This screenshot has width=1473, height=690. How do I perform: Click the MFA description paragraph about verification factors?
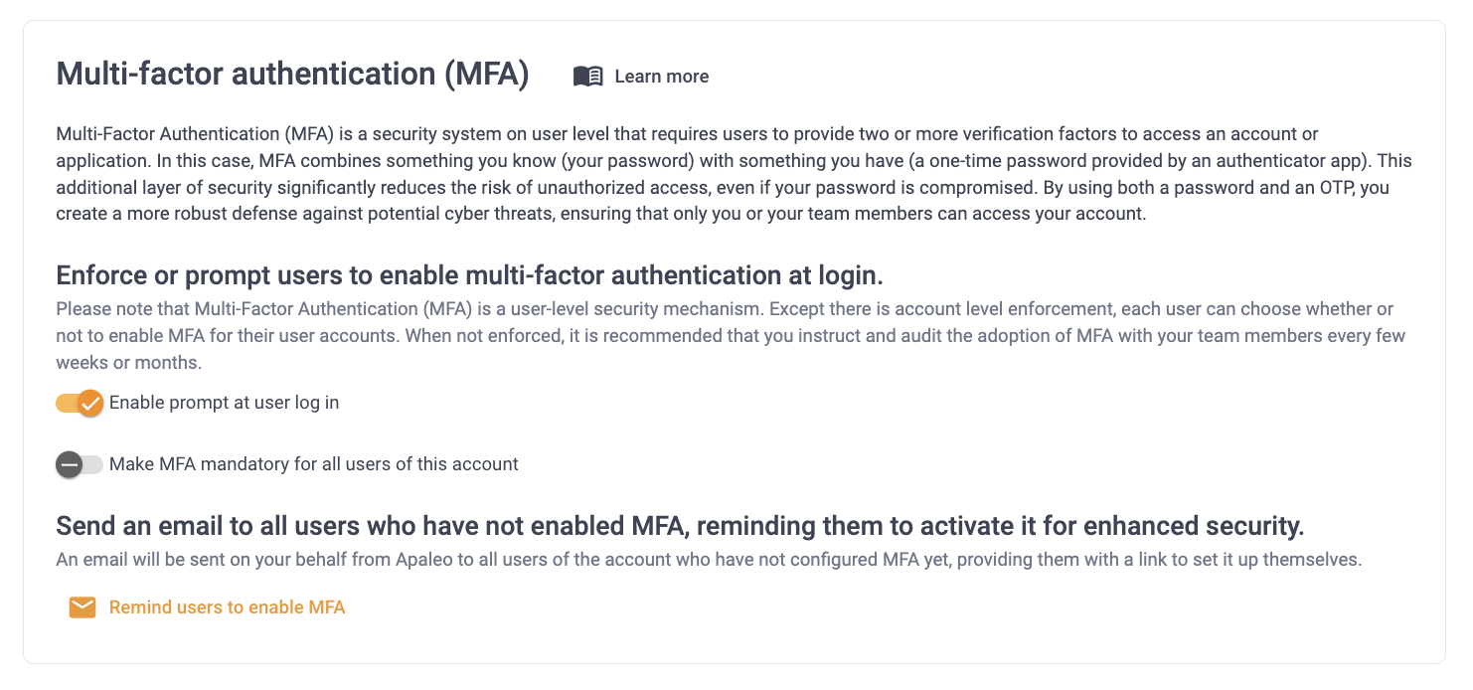pyautogui.click(x=734, y=174)
